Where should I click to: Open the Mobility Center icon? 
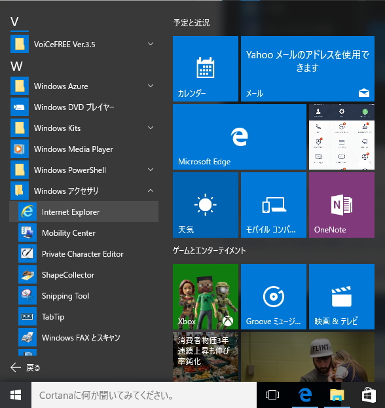[27, 232]
